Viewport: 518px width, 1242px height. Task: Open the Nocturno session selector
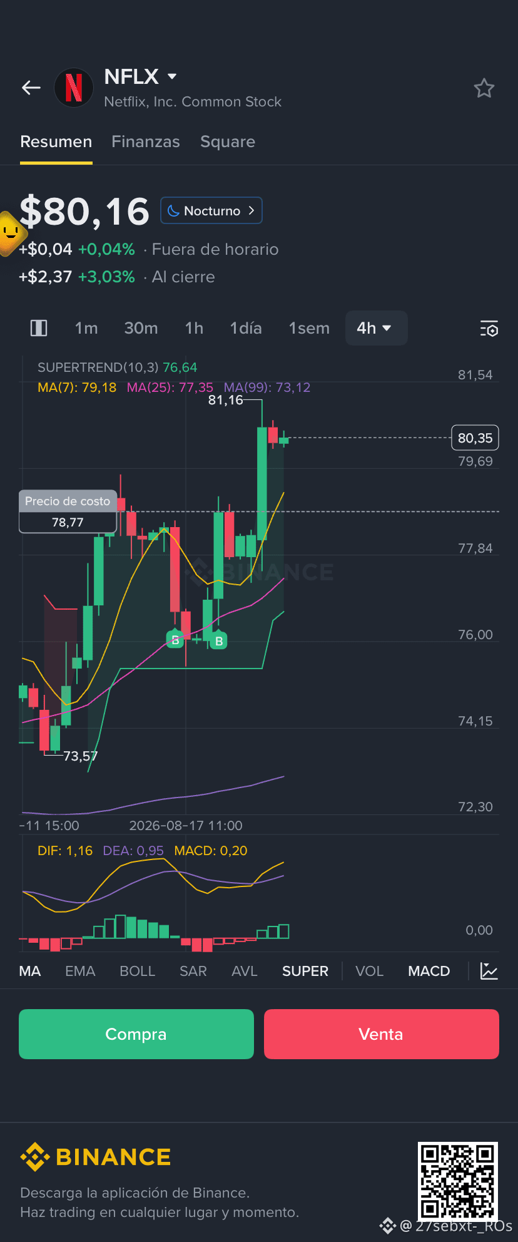pos(211,210)
